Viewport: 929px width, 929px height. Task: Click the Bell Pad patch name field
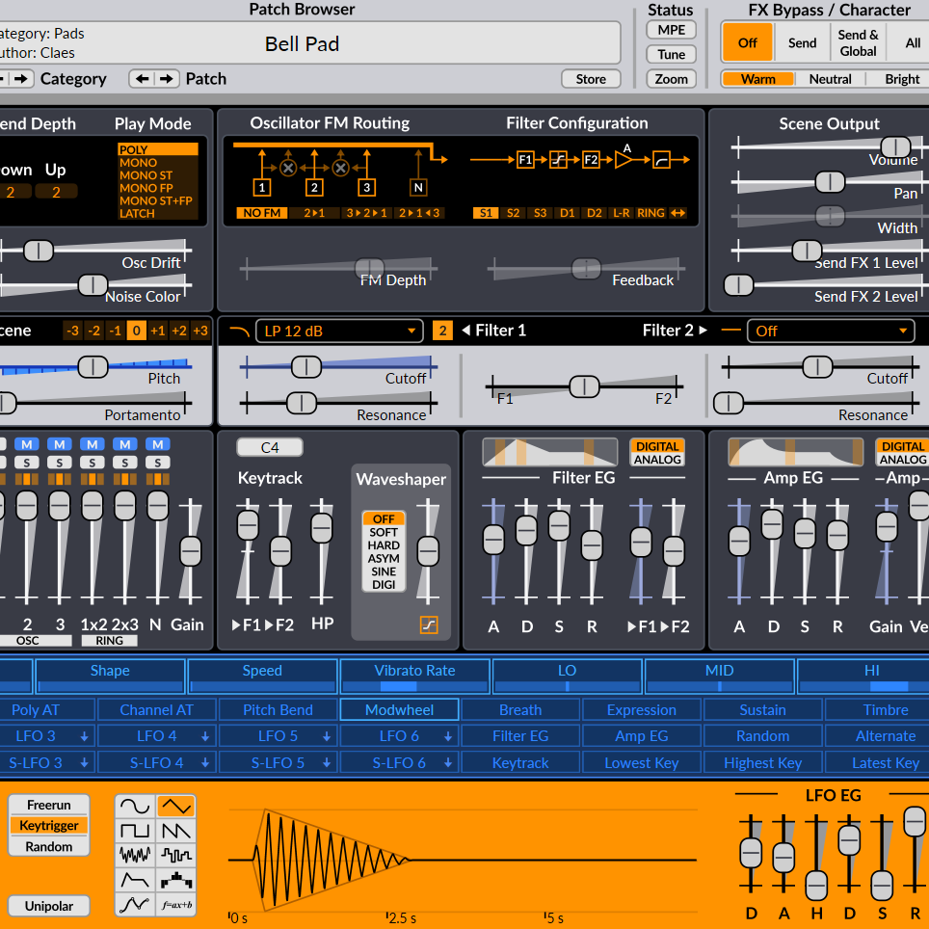(x=303, y=43)
